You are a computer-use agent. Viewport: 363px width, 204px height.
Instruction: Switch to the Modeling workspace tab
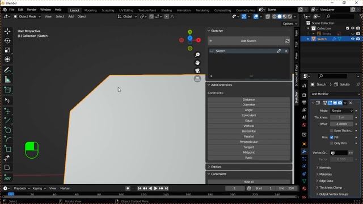pyautogui.click(x=90, y=10)
